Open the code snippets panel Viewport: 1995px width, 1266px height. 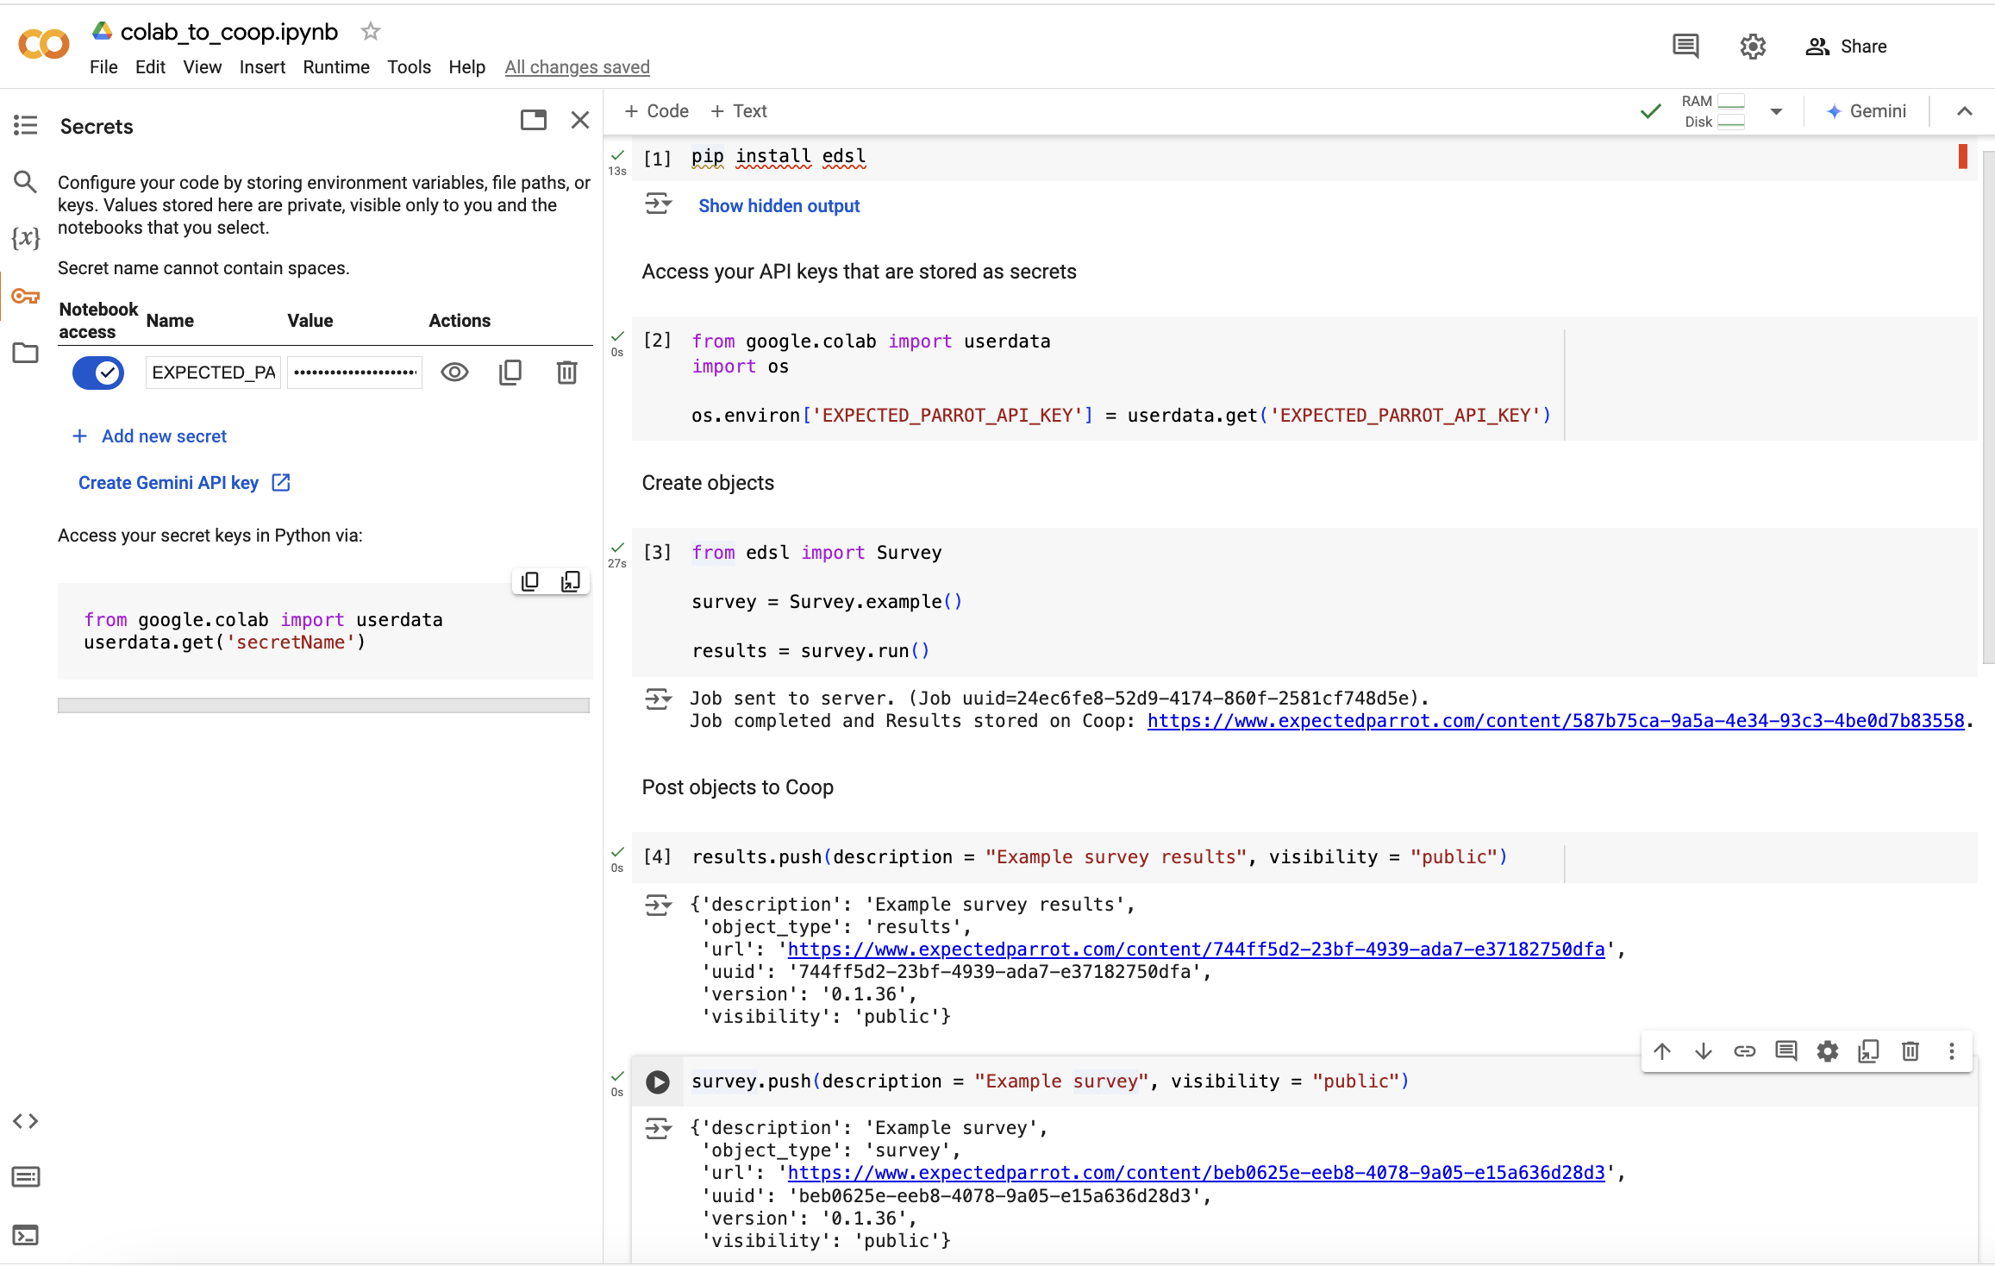click(x=25, y=1121)
